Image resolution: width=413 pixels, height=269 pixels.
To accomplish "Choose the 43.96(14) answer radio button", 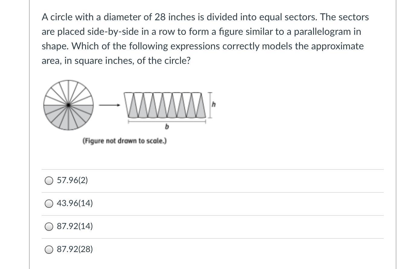I will [49, 204].
